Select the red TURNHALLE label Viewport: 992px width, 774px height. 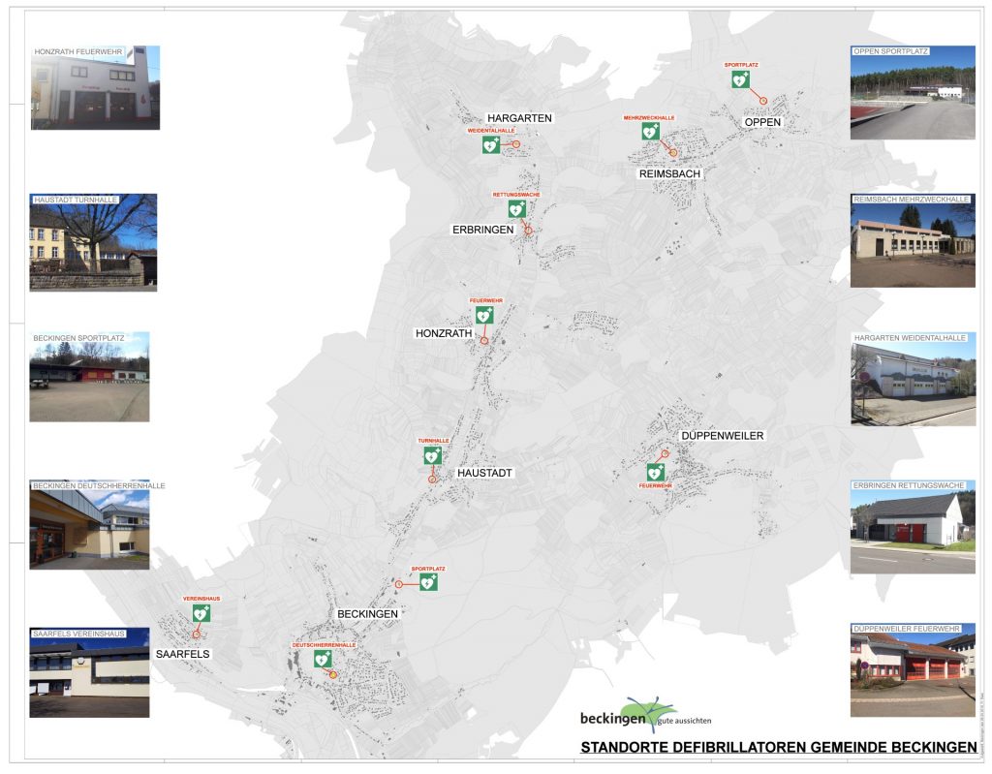point(433,441)
